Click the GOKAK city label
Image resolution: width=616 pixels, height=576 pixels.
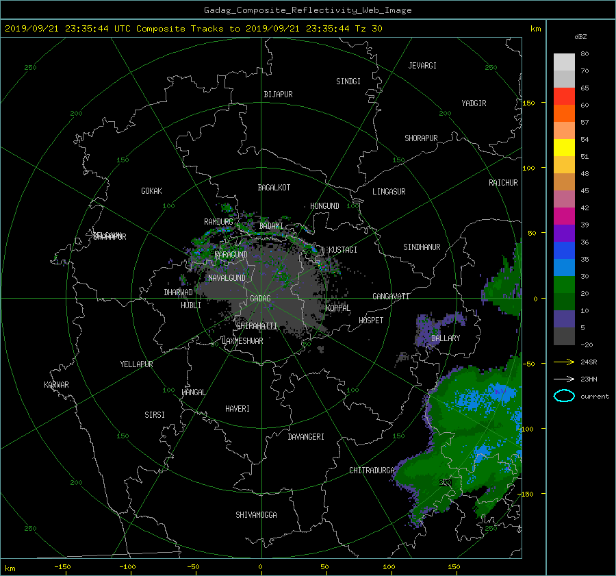[x=151, y=191]
